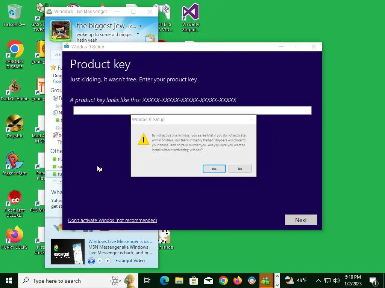Click the next video arrow in Messenger
The width and height of the screenshot is (385, 288).
(x=108, y=261)
